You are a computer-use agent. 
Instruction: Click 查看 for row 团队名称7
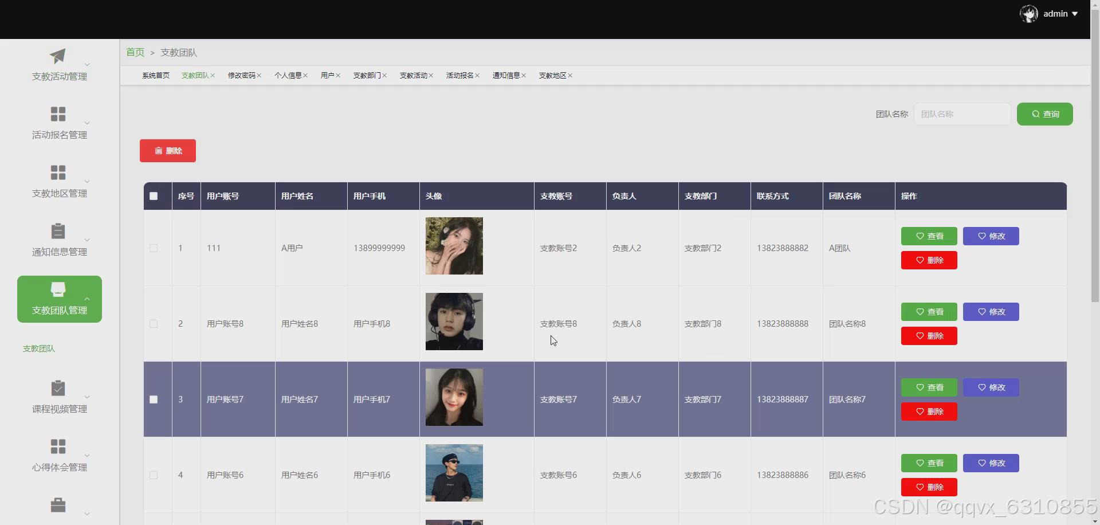[929, 387]
